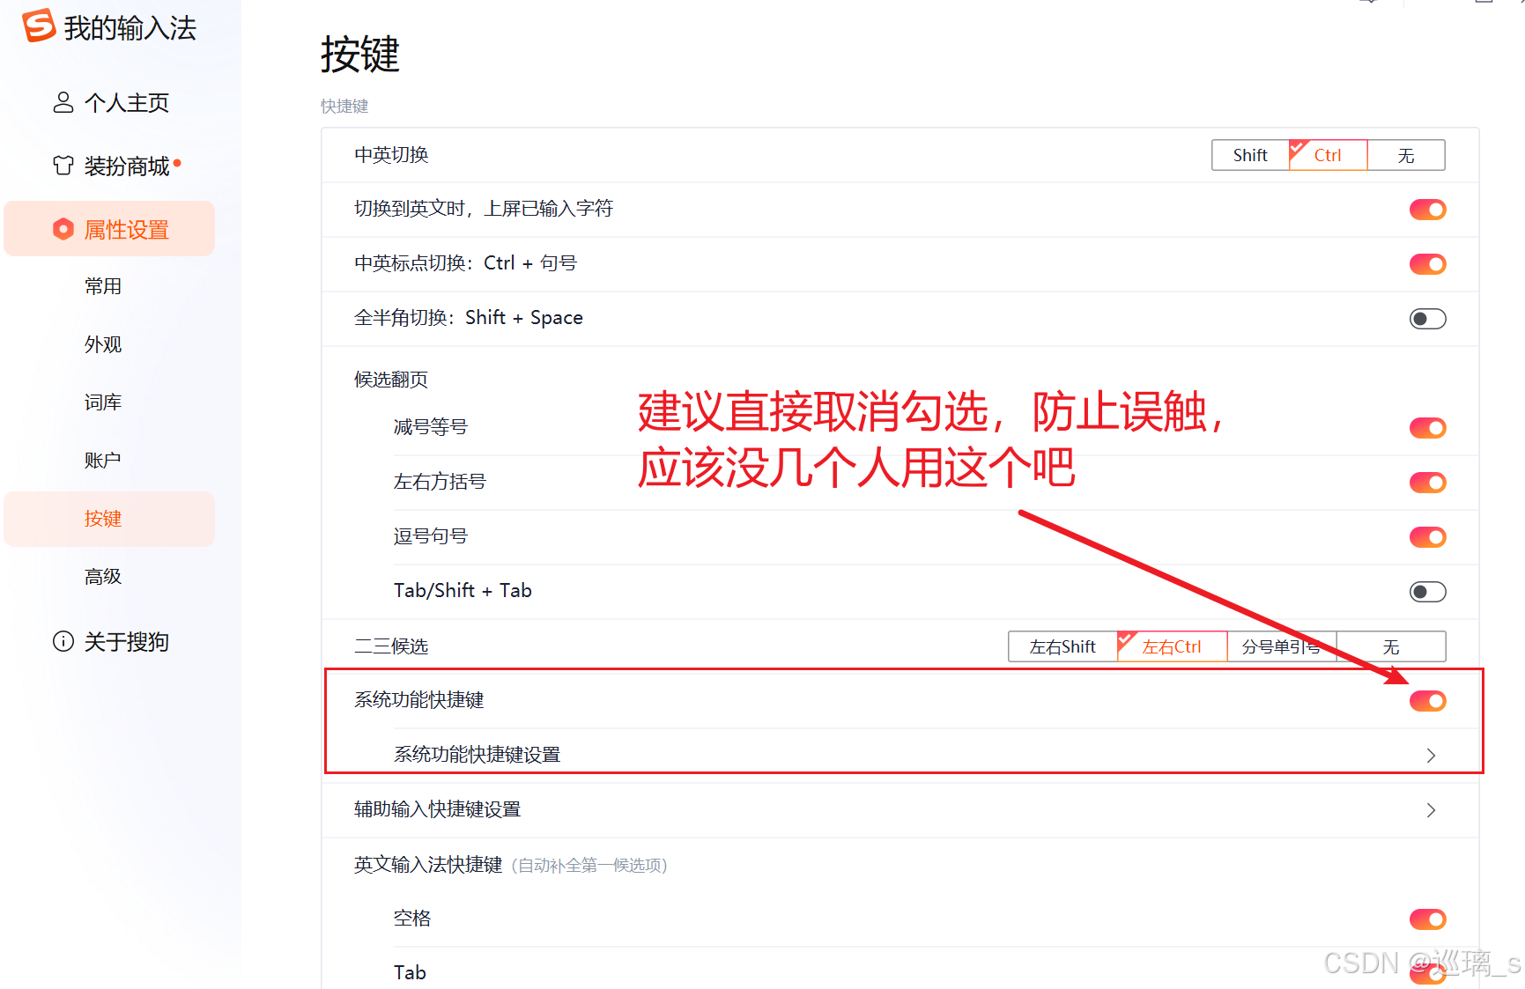The image size is (1525, 989).
Task: Open the 外观 settings section
Action: [x=103, y=344]
